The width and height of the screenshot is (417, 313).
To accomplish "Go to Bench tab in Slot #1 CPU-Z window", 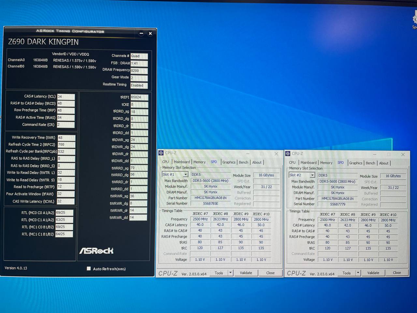I will pyautogui.click(x=244, y=162).
